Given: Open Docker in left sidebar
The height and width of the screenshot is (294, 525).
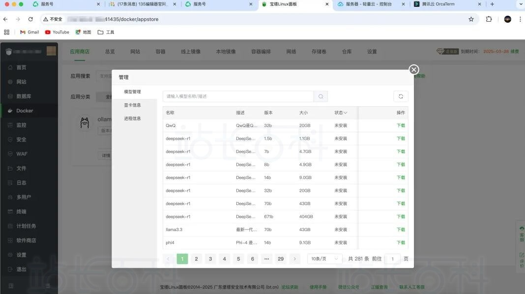Looking at the screenshot, I should [x=25, y=111].
